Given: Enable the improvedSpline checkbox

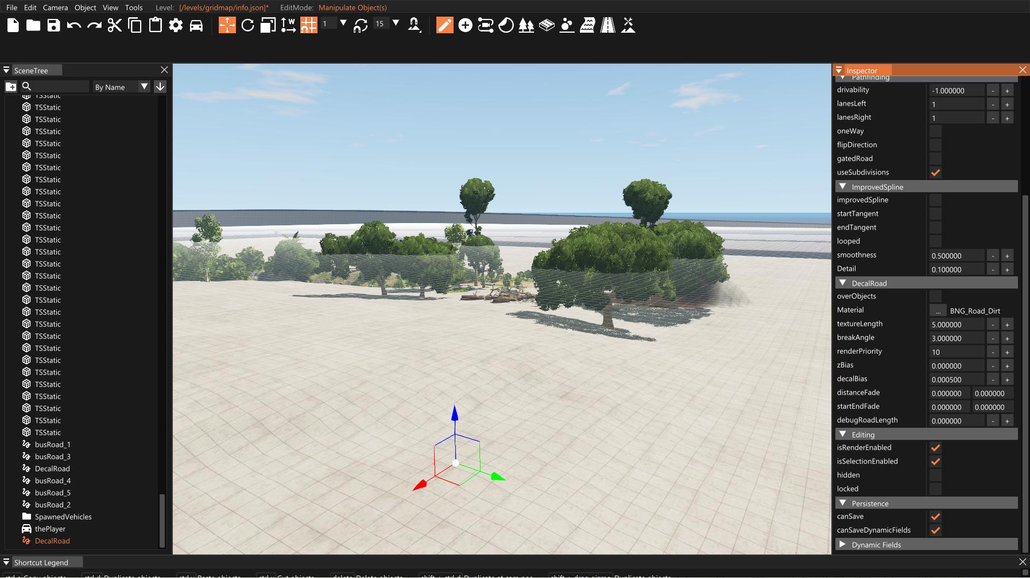Looking at the screenshot, I should (936, 200).
